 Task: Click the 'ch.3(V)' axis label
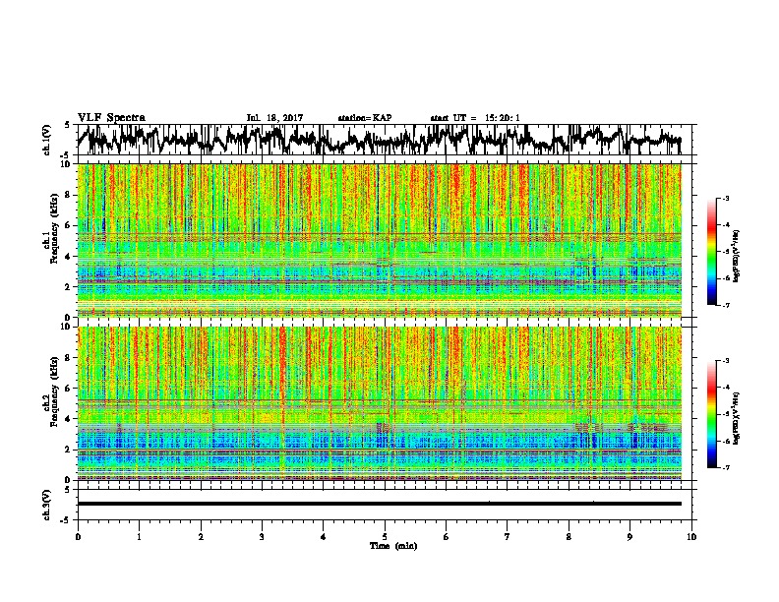click(47, 505)
